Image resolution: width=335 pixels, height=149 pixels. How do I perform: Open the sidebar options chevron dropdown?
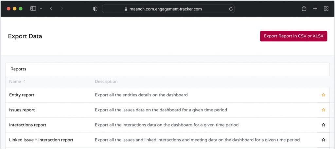tap(41, 9)
